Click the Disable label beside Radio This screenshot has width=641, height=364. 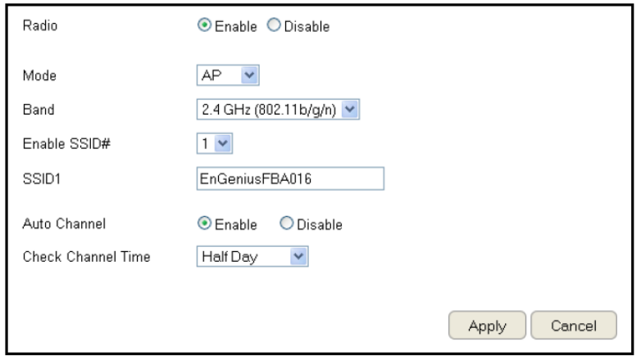[x=304, y=26]
